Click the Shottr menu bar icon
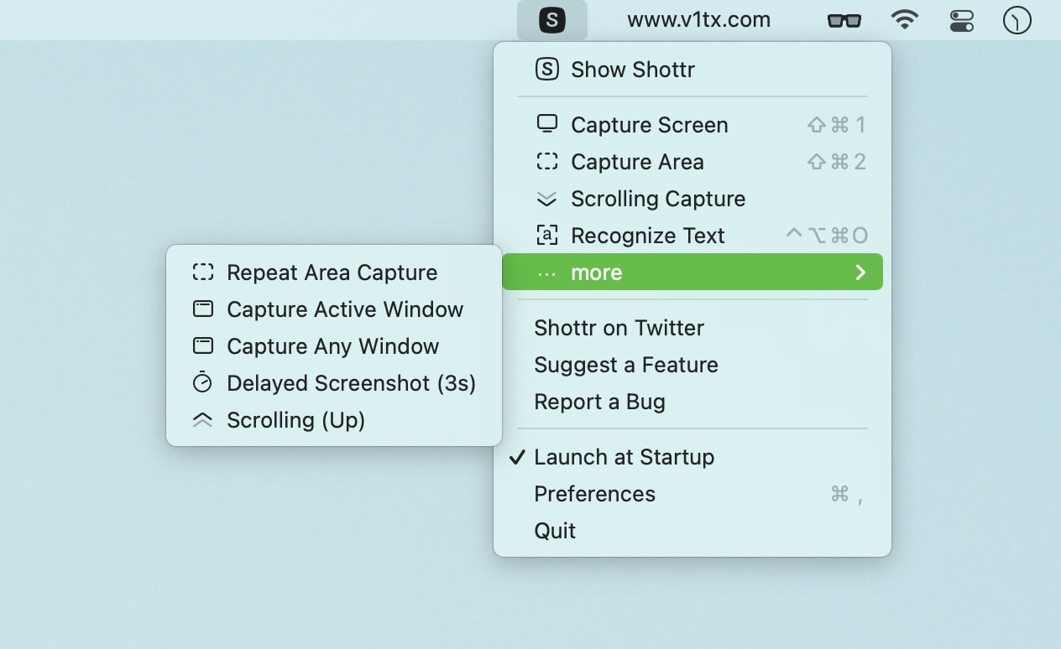Image resolution: width=1061 pixels, height=649 pixels. 551,20
